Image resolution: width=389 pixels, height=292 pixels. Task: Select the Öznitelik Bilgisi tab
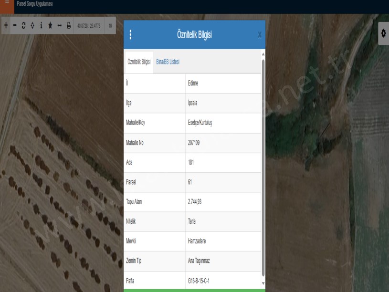click(x=139, y=62)
